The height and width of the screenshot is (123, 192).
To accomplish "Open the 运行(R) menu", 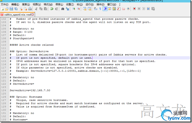I will point(90,4).
